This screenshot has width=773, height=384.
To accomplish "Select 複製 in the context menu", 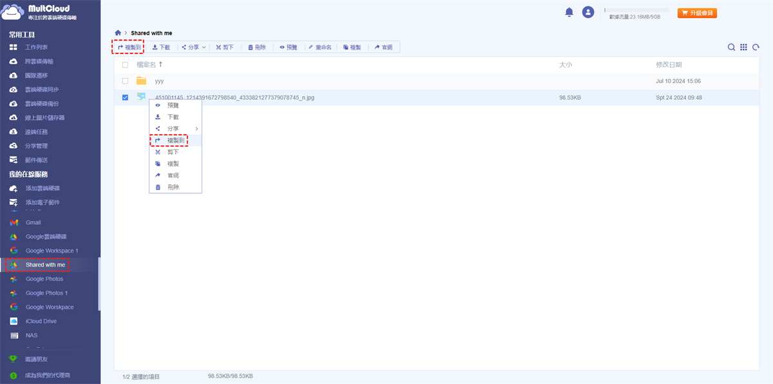I will tap(175, 164).
